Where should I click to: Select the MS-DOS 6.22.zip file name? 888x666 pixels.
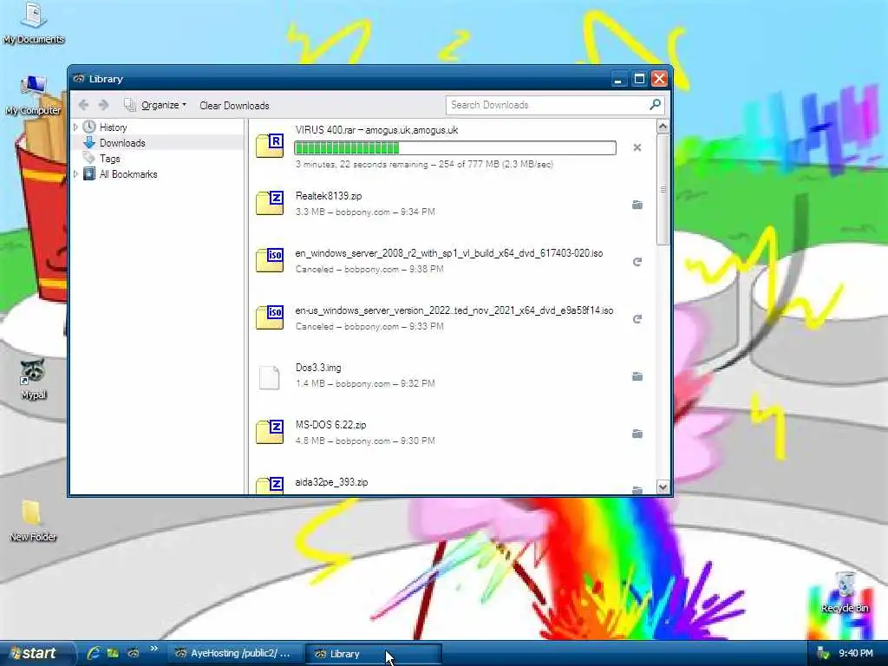coord(330,425)
